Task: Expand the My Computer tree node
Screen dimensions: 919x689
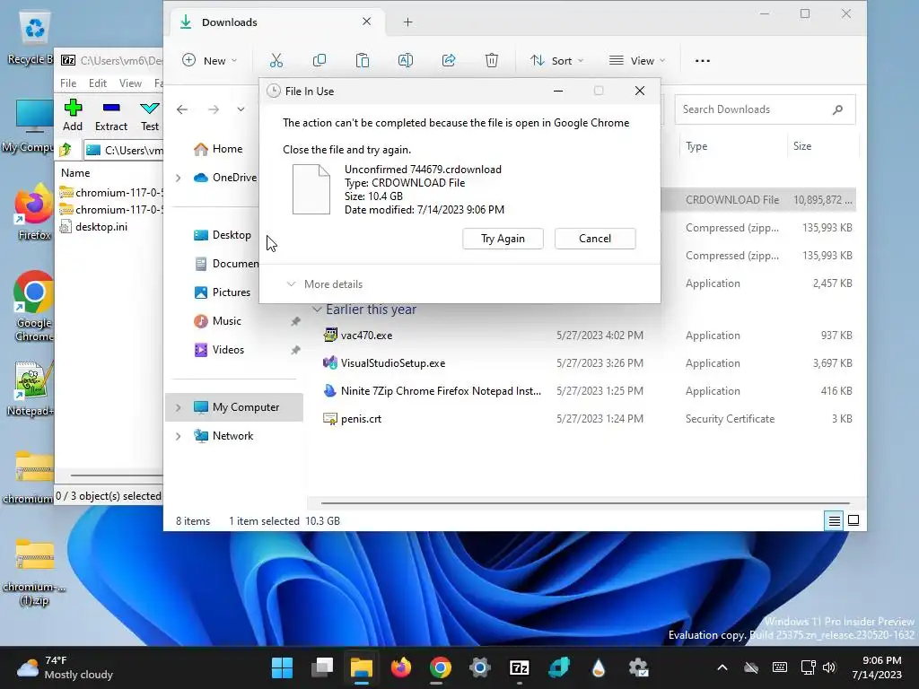Action: 179,407
